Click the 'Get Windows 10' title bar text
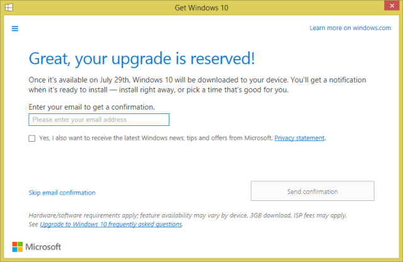Image resolution: width=403 pixels, height=262 pixels. [201, 8]
